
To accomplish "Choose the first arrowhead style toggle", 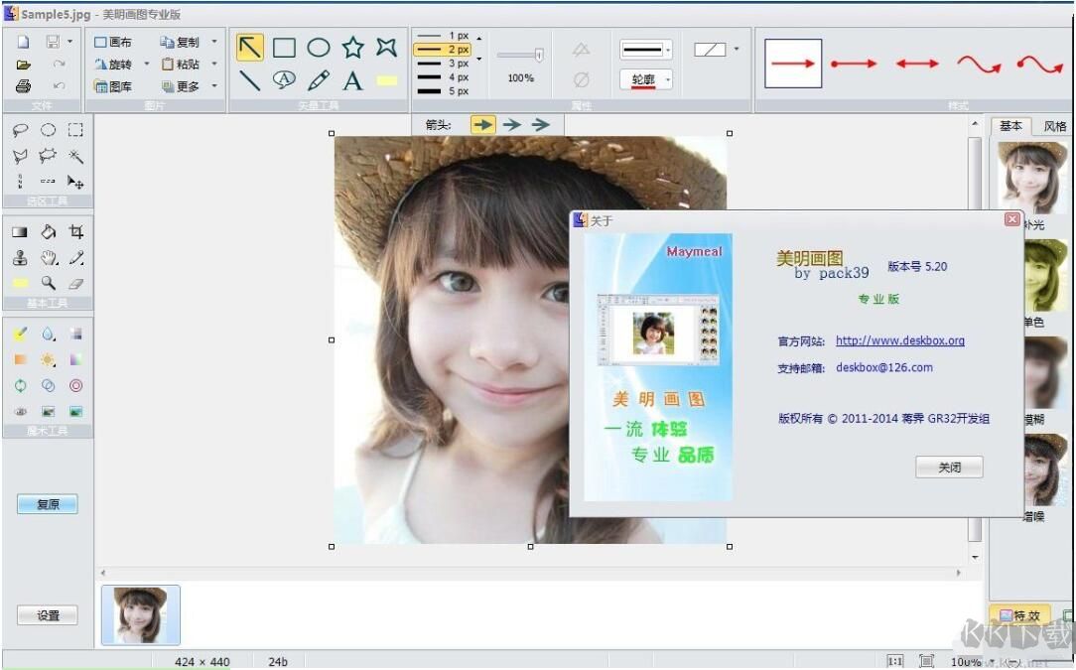I will [482, 125].
